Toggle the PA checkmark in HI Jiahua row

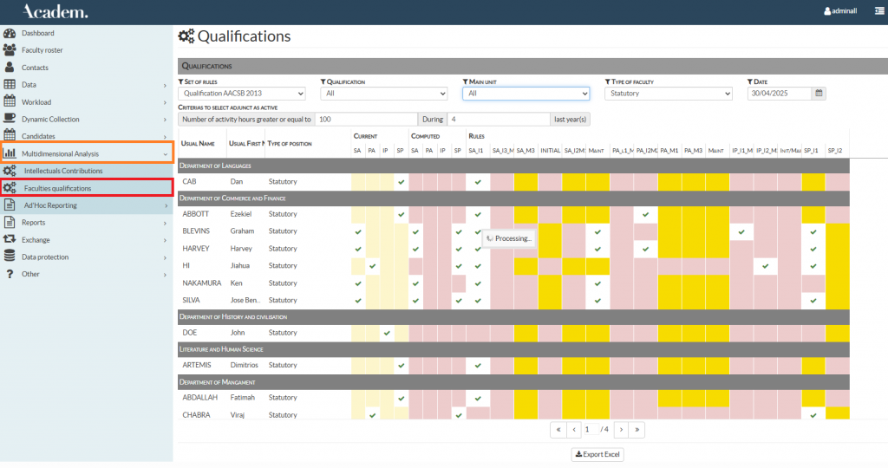(x=372, y=266)
